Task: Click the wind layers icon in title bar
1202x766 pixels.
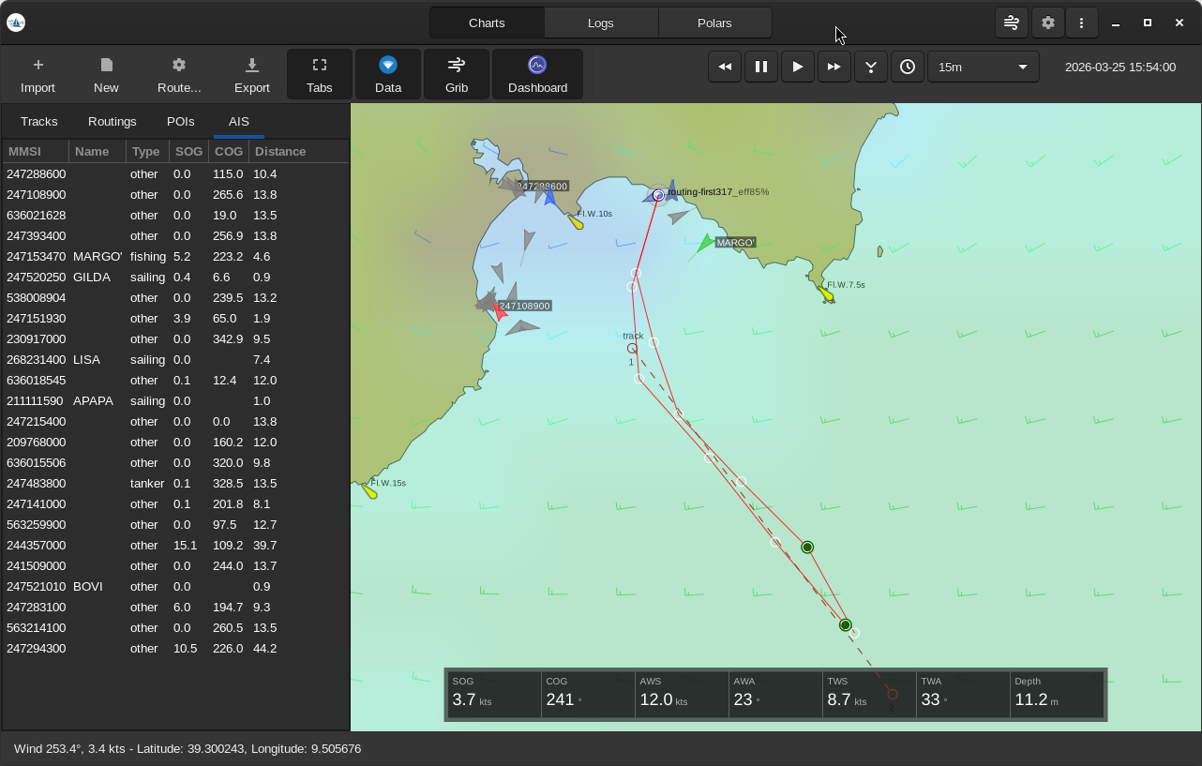Action: [1011, 23]
